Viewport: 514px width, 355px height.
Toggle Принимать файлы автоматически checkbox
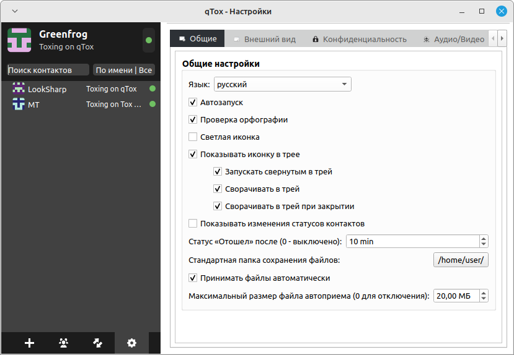[193, 278]
